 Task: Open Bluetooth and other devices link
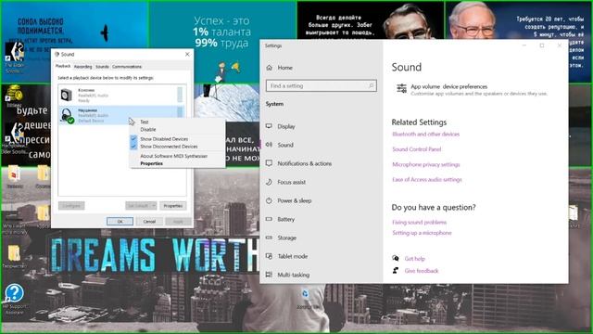pos(426,134)
